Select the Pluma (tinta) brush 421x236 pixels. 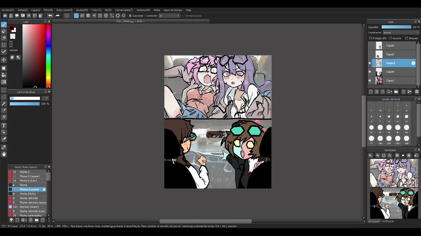pyautogui.click(x=28, y=194)
